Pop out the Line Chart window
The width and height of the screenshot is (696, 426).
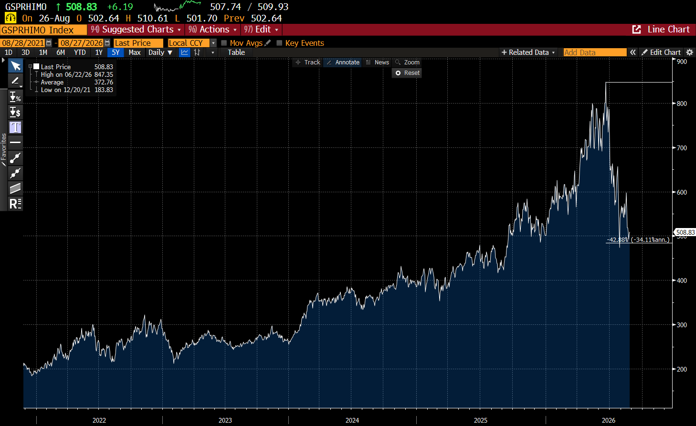(637, 30)
